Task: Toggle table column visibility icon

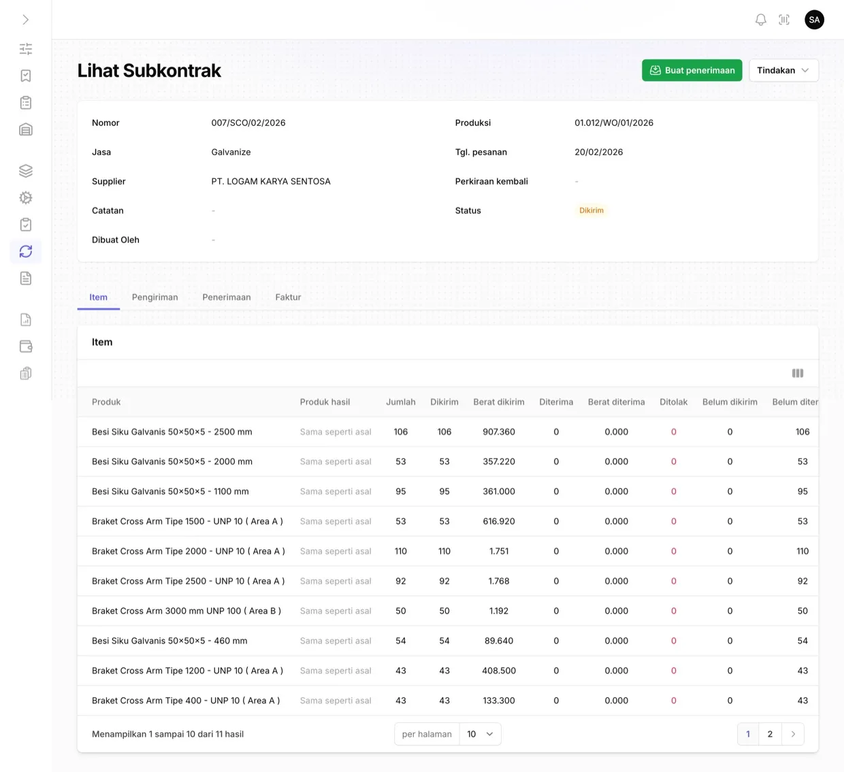Action: [798, 373]
